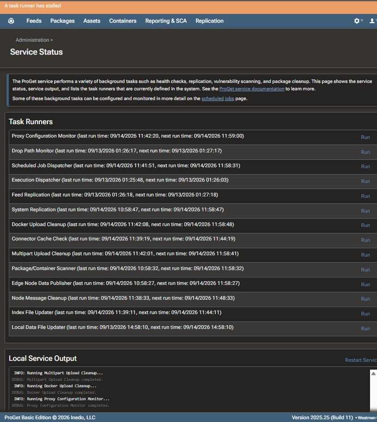This screenshot has width=377, height=422.
Task: Open the Feeds menu
Action: (34, 21)
